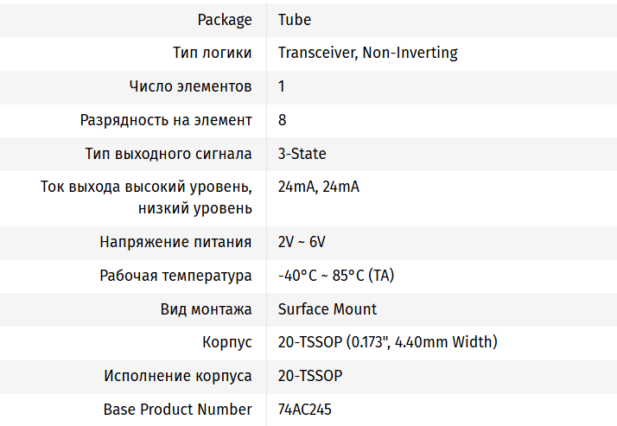This screenshot has width=617, height=426.
Task: Select the Tube package value
Action: pyautogui.click(x=295, y=20)
